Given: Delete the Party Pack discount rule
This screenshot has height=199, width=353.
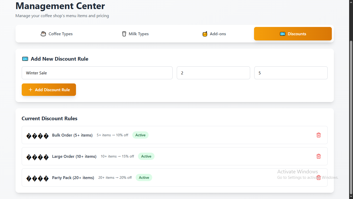Looking at the screenshot, I should click(x=319, y=177).
